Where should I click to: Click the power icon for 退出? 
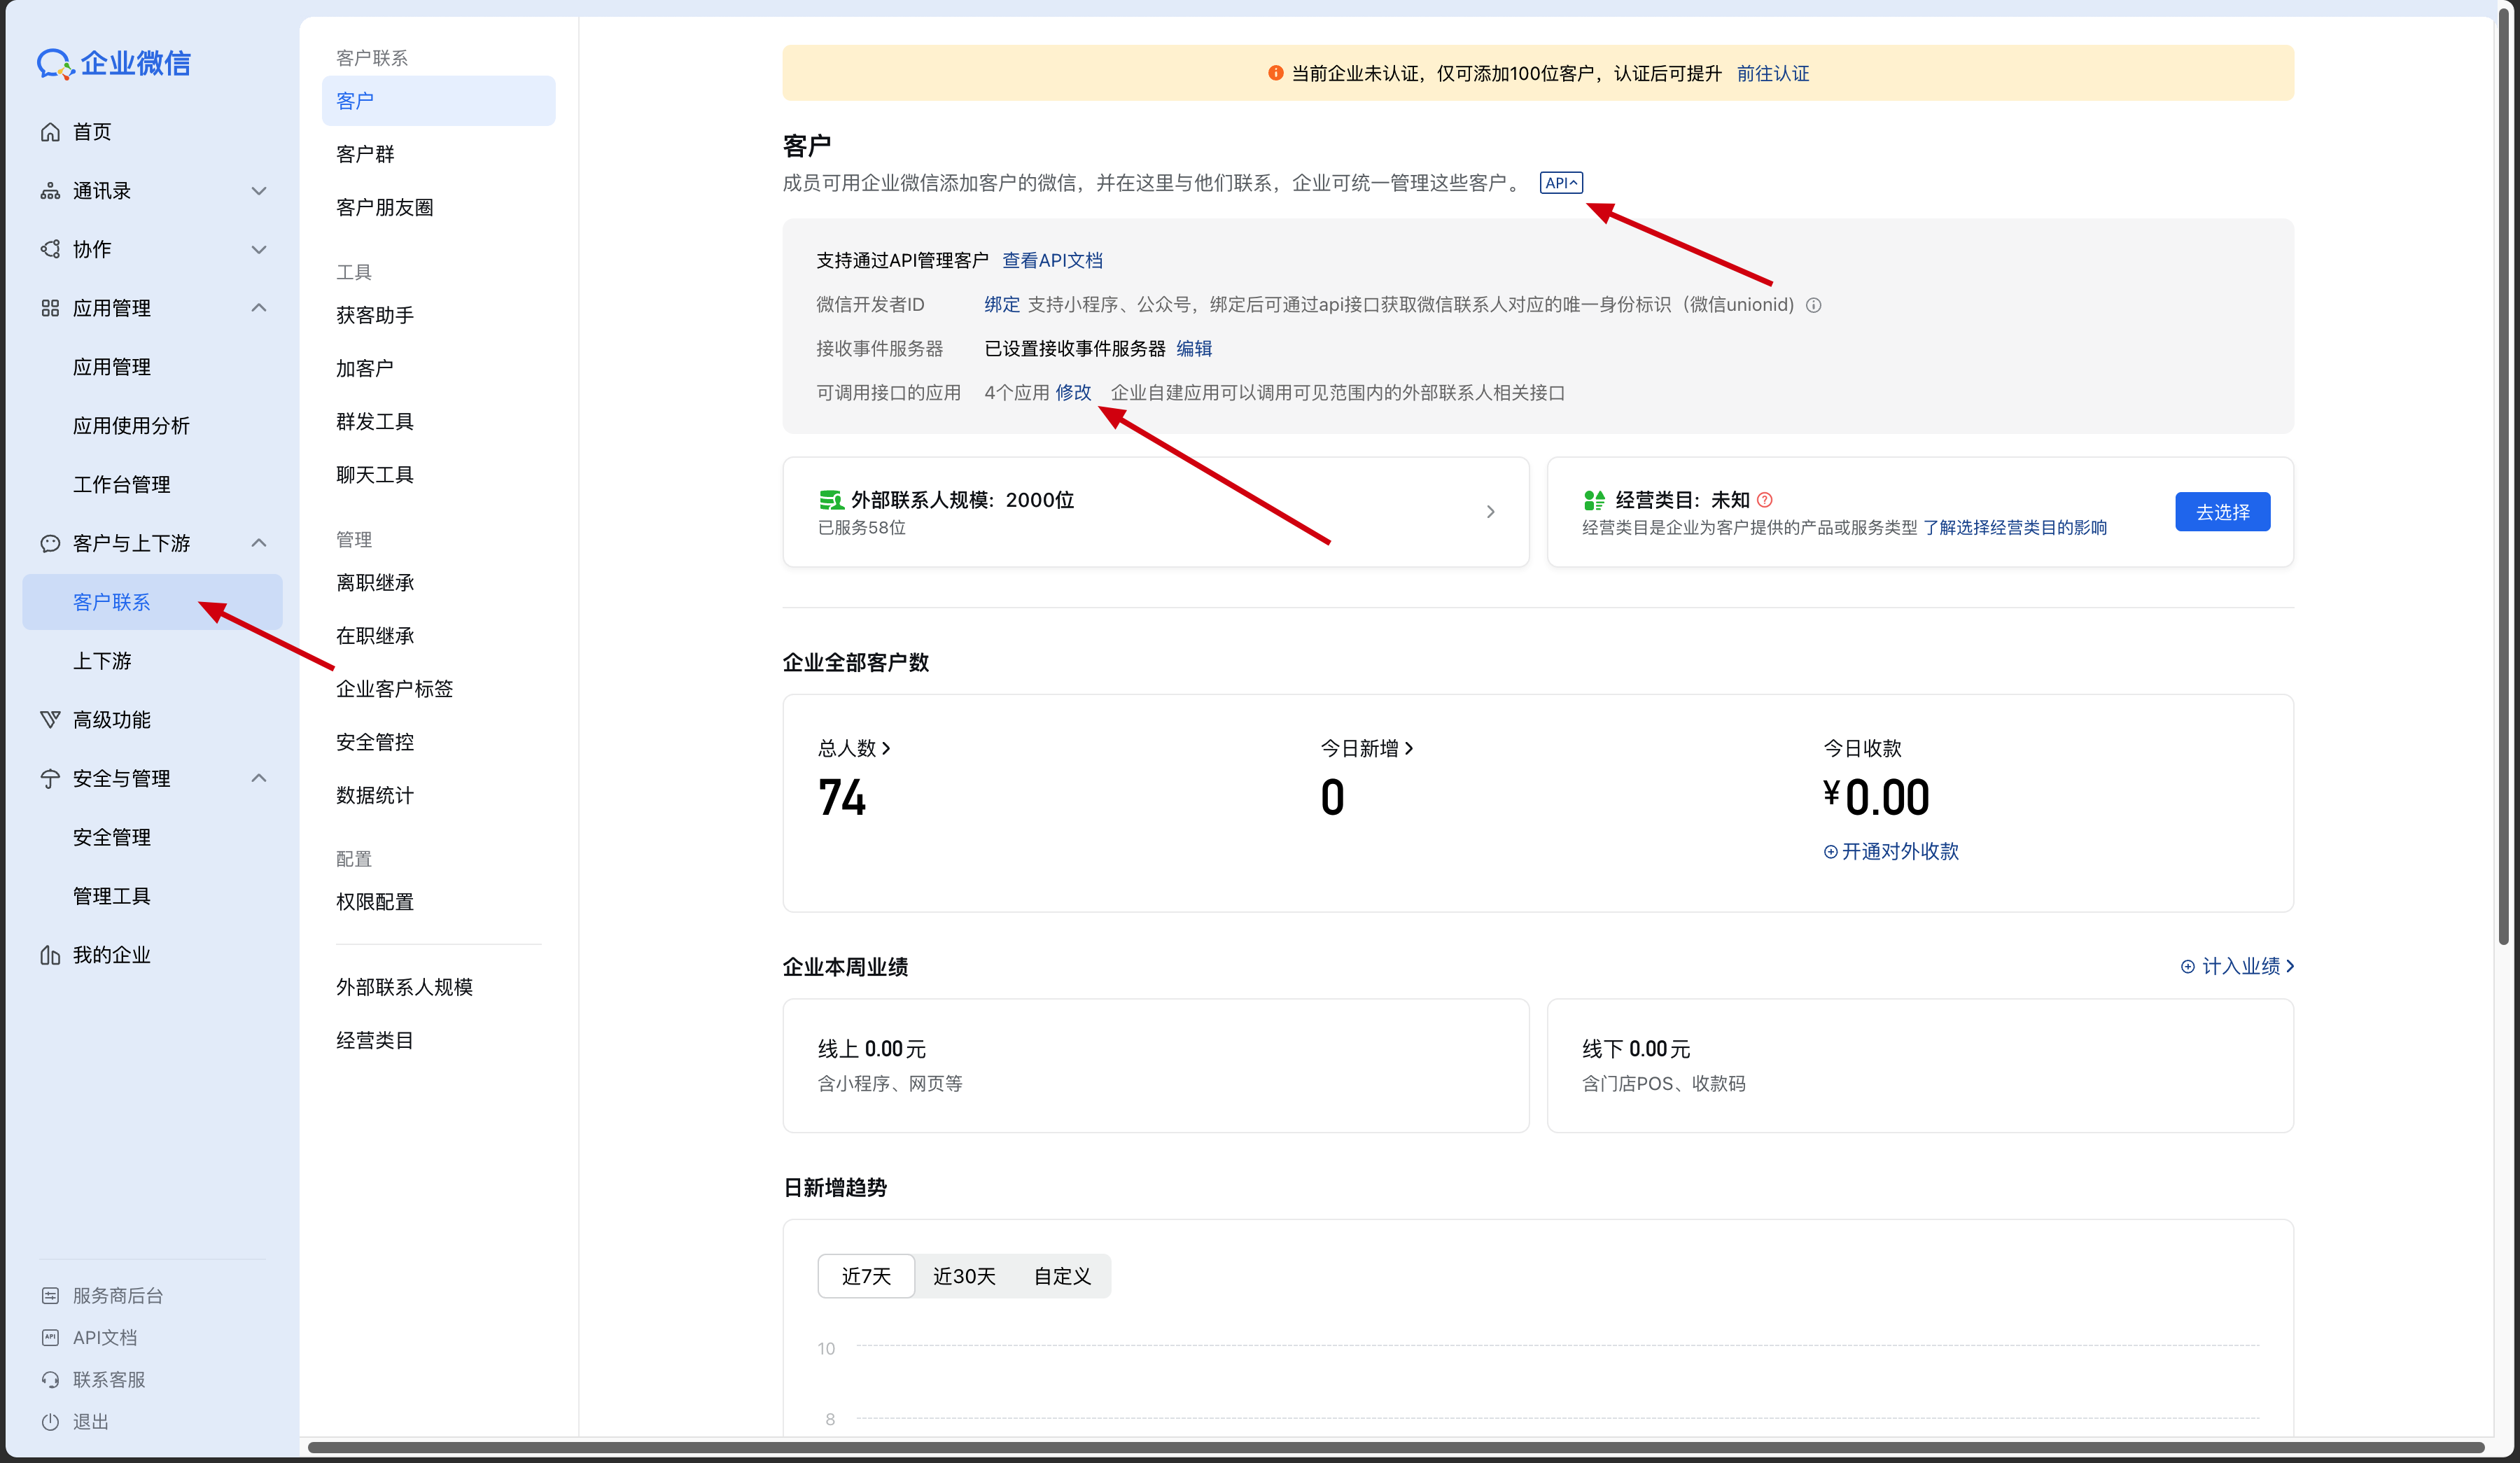(x=50, y=1421)
